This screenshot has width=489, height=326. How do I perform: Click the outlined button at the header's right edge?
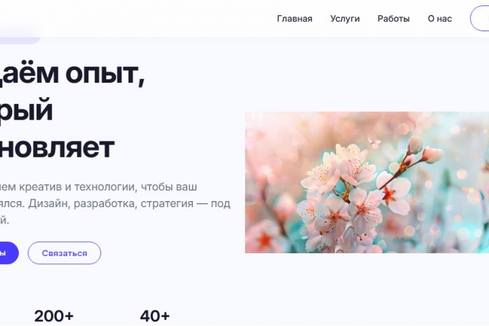click(480, 19)
